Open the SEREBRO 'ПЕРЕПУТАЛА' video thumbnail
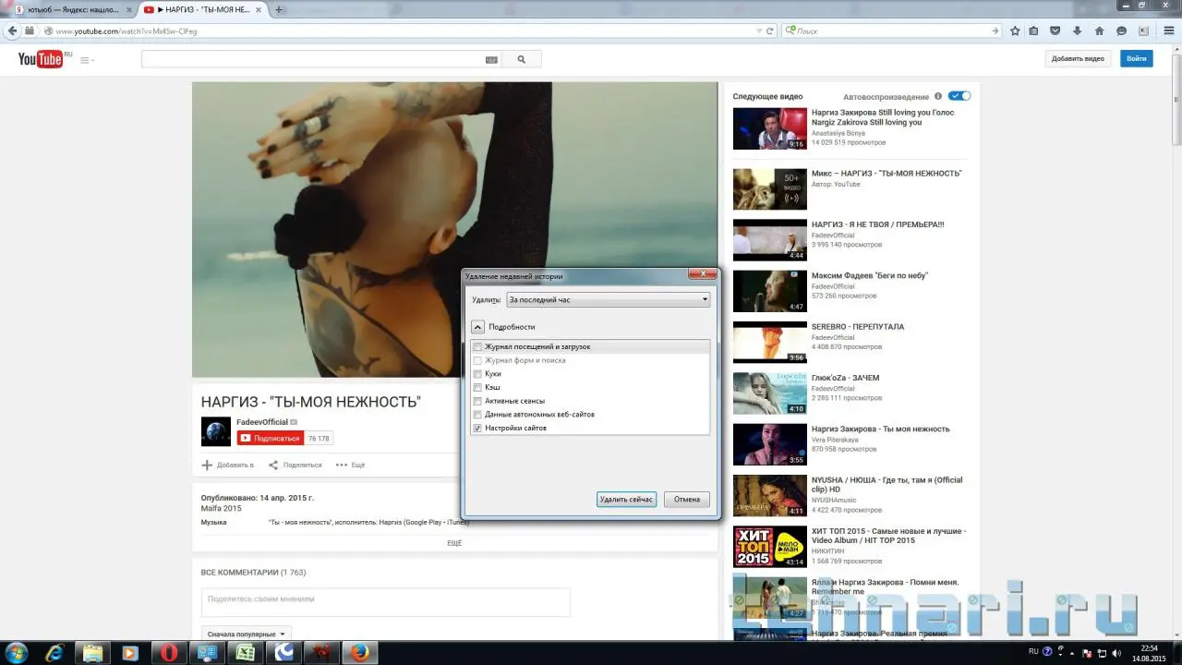 click(770, 343)
